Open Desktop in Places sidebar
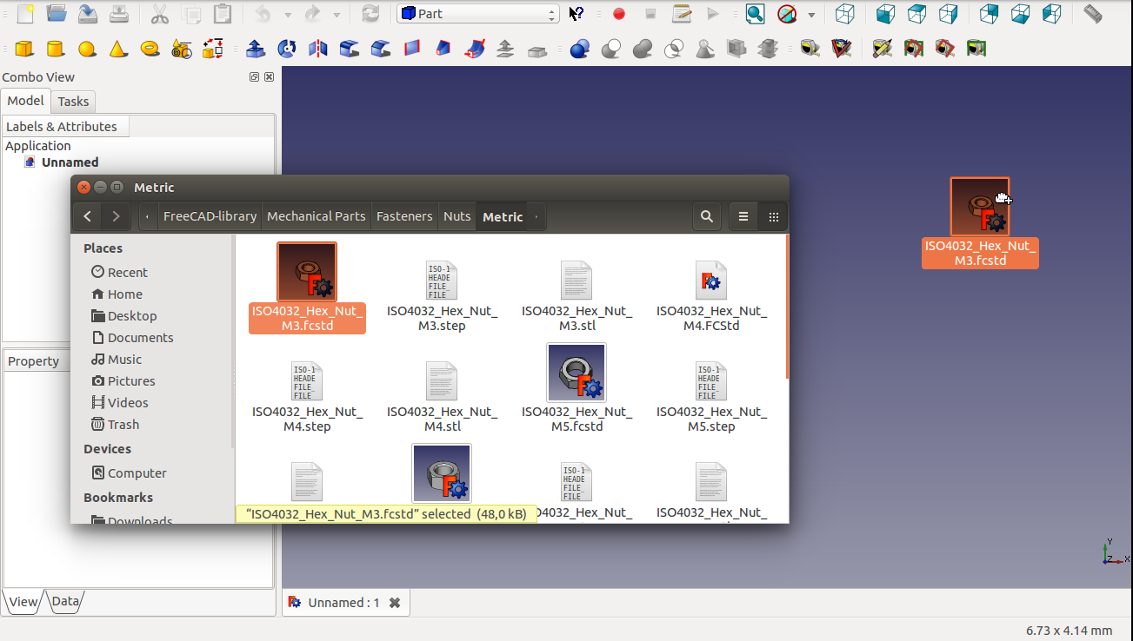 point(131,316)
